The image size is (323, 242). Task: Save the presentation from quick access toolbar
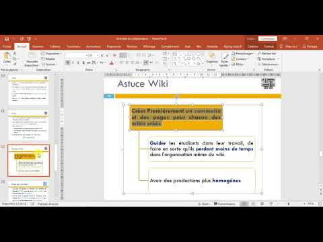point(7,39)
